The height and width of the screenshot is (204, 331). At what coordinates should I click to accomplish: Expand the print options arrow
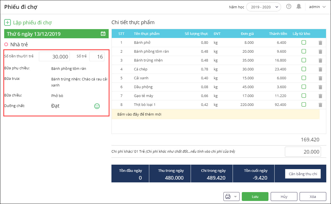coord(235,197)
